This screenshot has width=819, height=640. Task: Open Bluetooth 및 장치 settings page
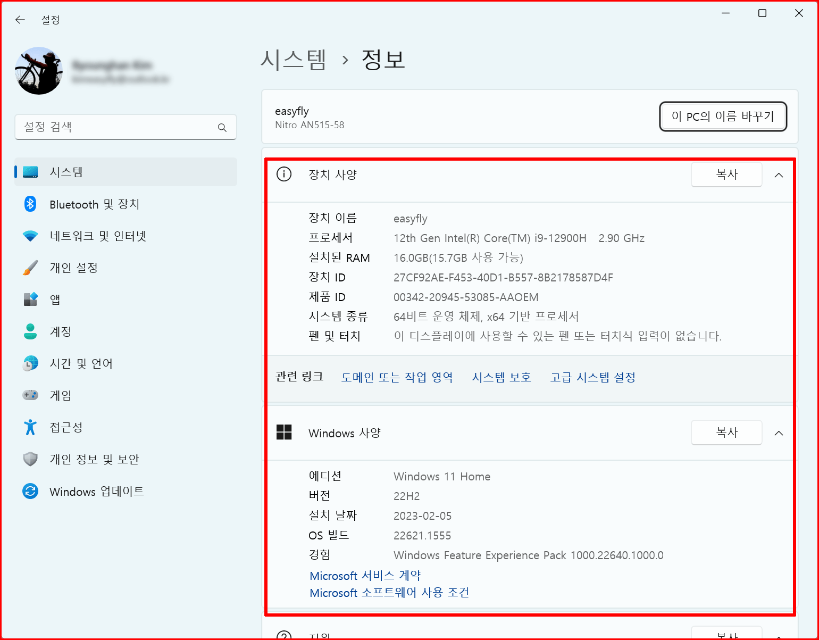pos(126,204)
